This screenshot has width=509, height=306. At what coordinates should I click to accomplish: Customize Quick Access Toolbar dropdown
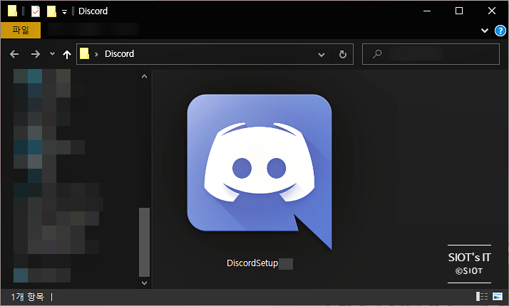coord(64,12)
